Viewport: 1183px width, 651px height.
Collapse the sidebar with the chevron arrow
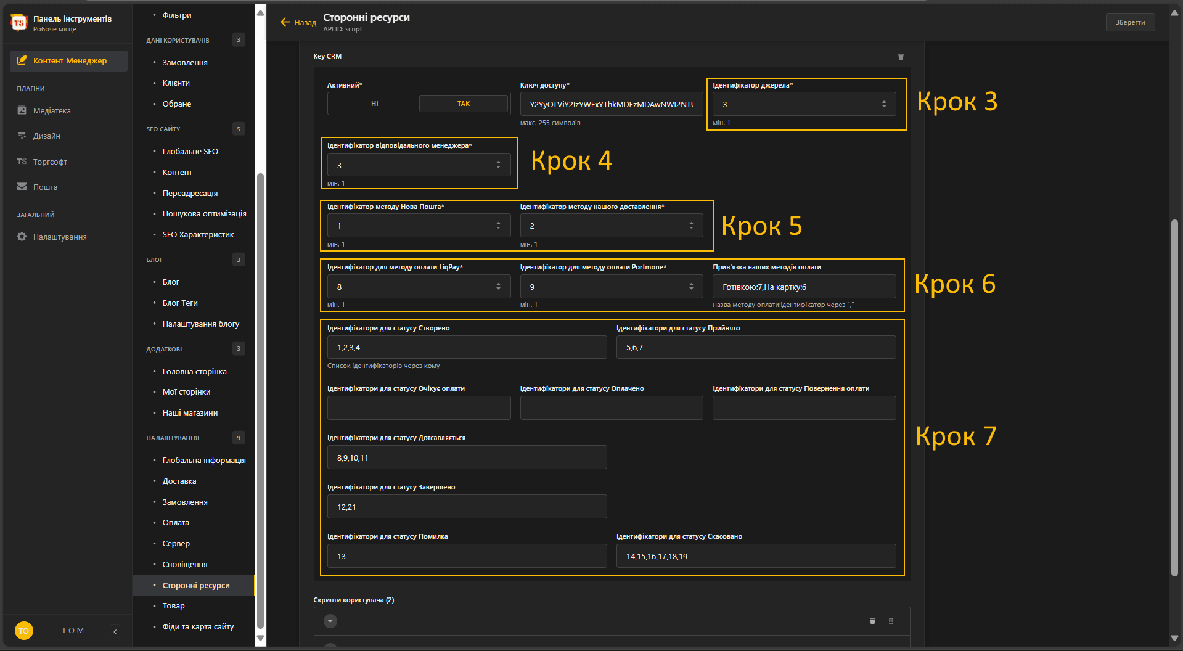pyautogui.click(x=115, y=631)
